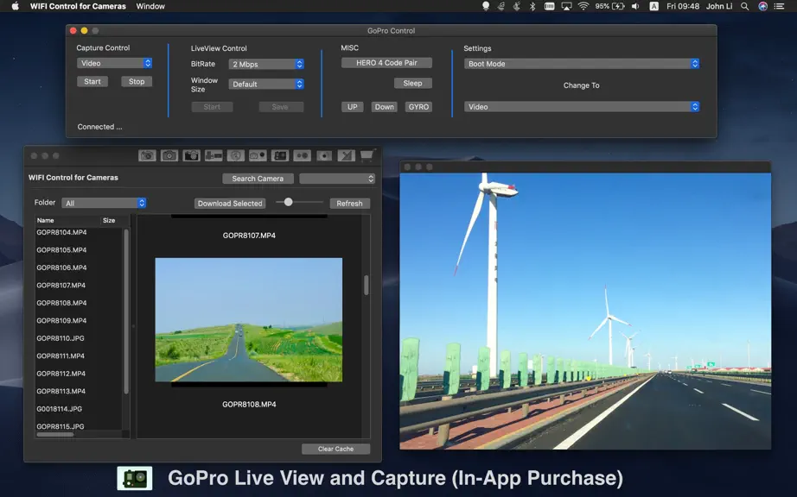The height and width of the screenshot is (497, 797).
Task: Click the Down button in MISC
Action: pos(385,106)
